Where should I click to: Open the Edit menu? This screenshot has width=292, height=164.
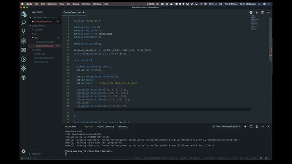click(42, 4)
